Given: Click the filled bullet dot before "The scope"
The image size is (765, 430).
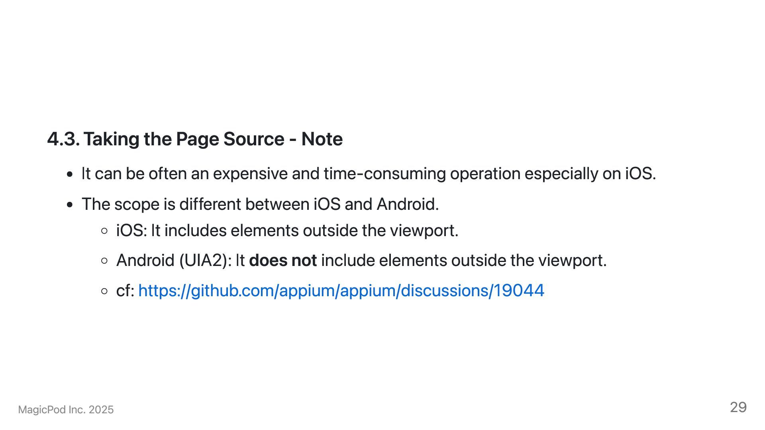Looking at the screenshot, I should (70, 205).
